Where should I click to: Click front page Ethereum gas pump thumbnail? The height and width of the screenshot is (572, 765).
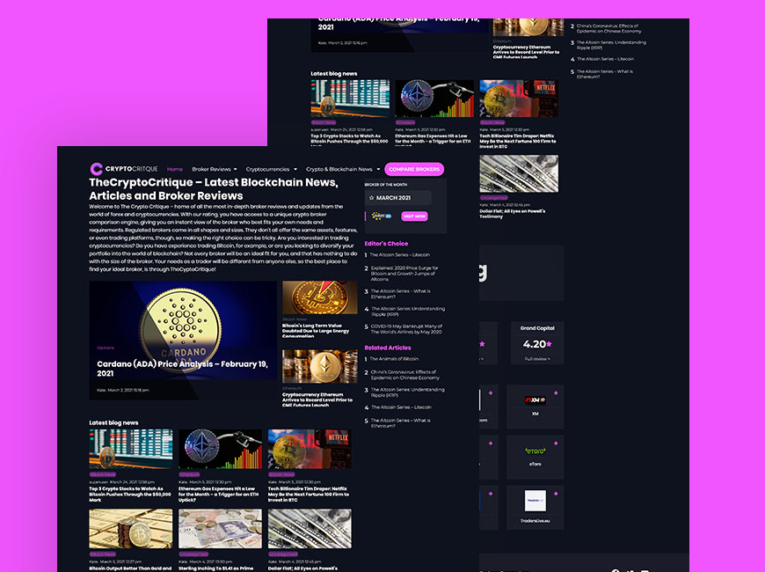pos(220,449)
